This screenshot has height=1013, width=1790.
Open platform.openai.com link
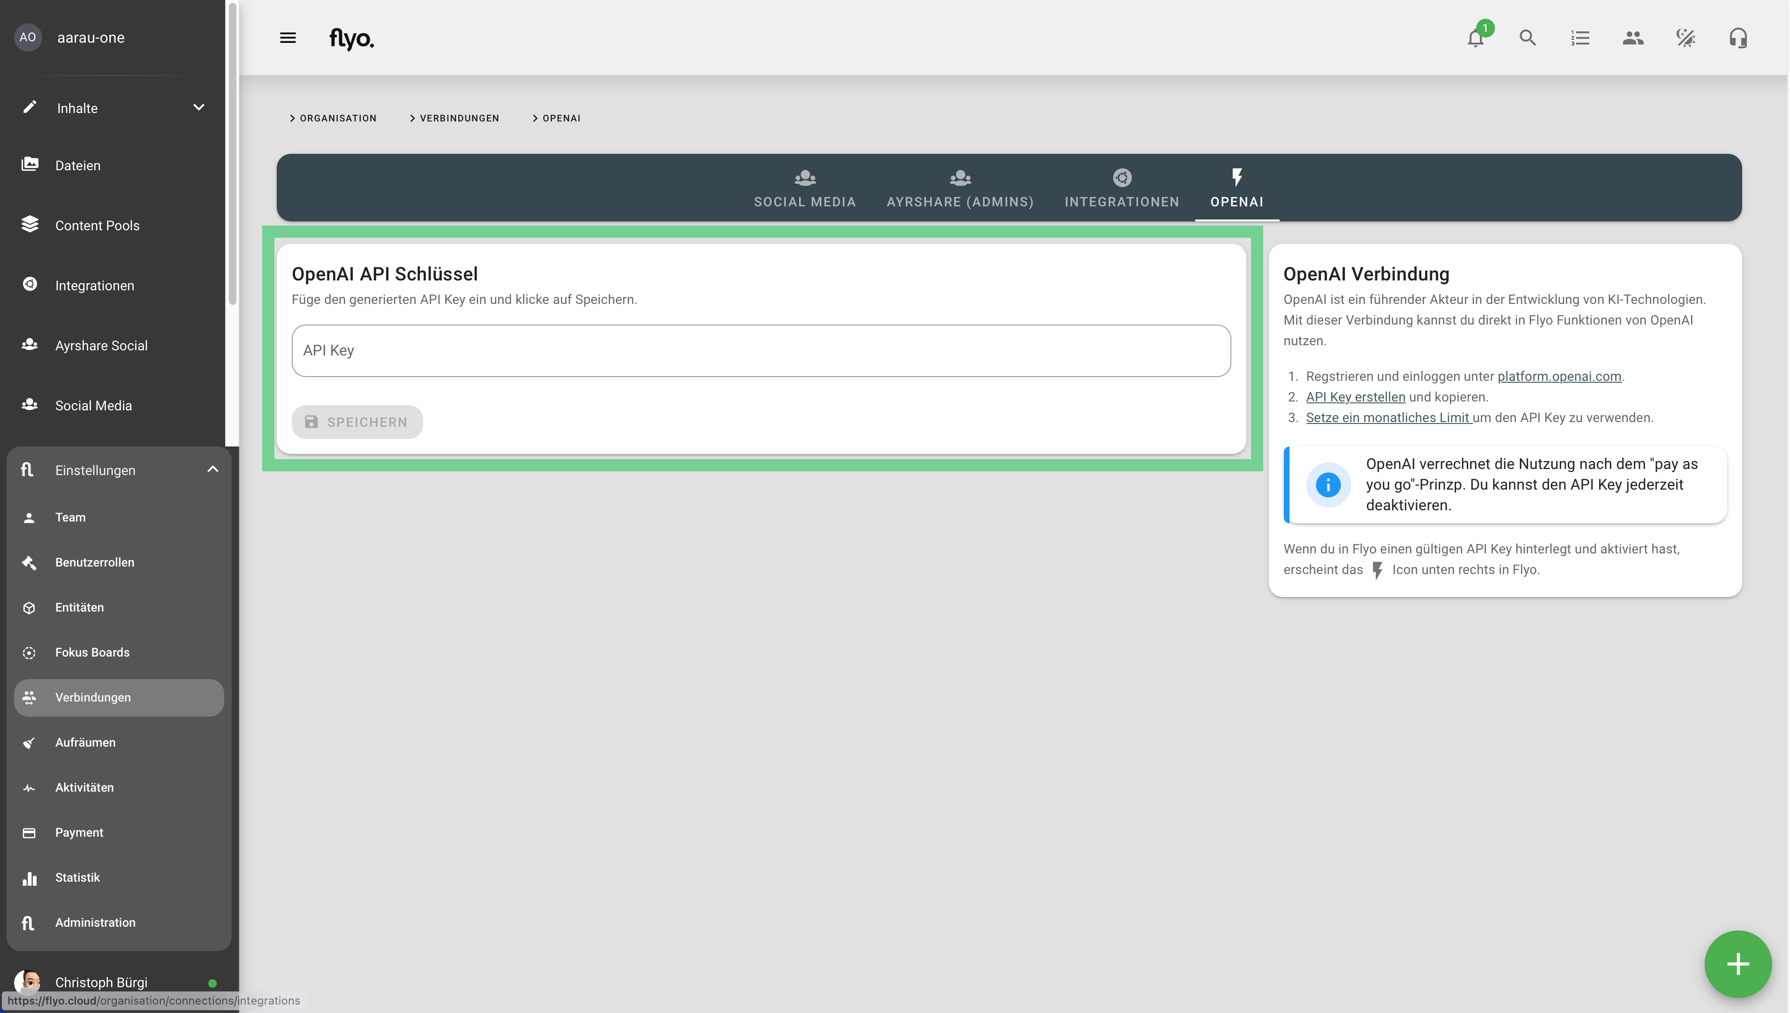(1559, 377)
